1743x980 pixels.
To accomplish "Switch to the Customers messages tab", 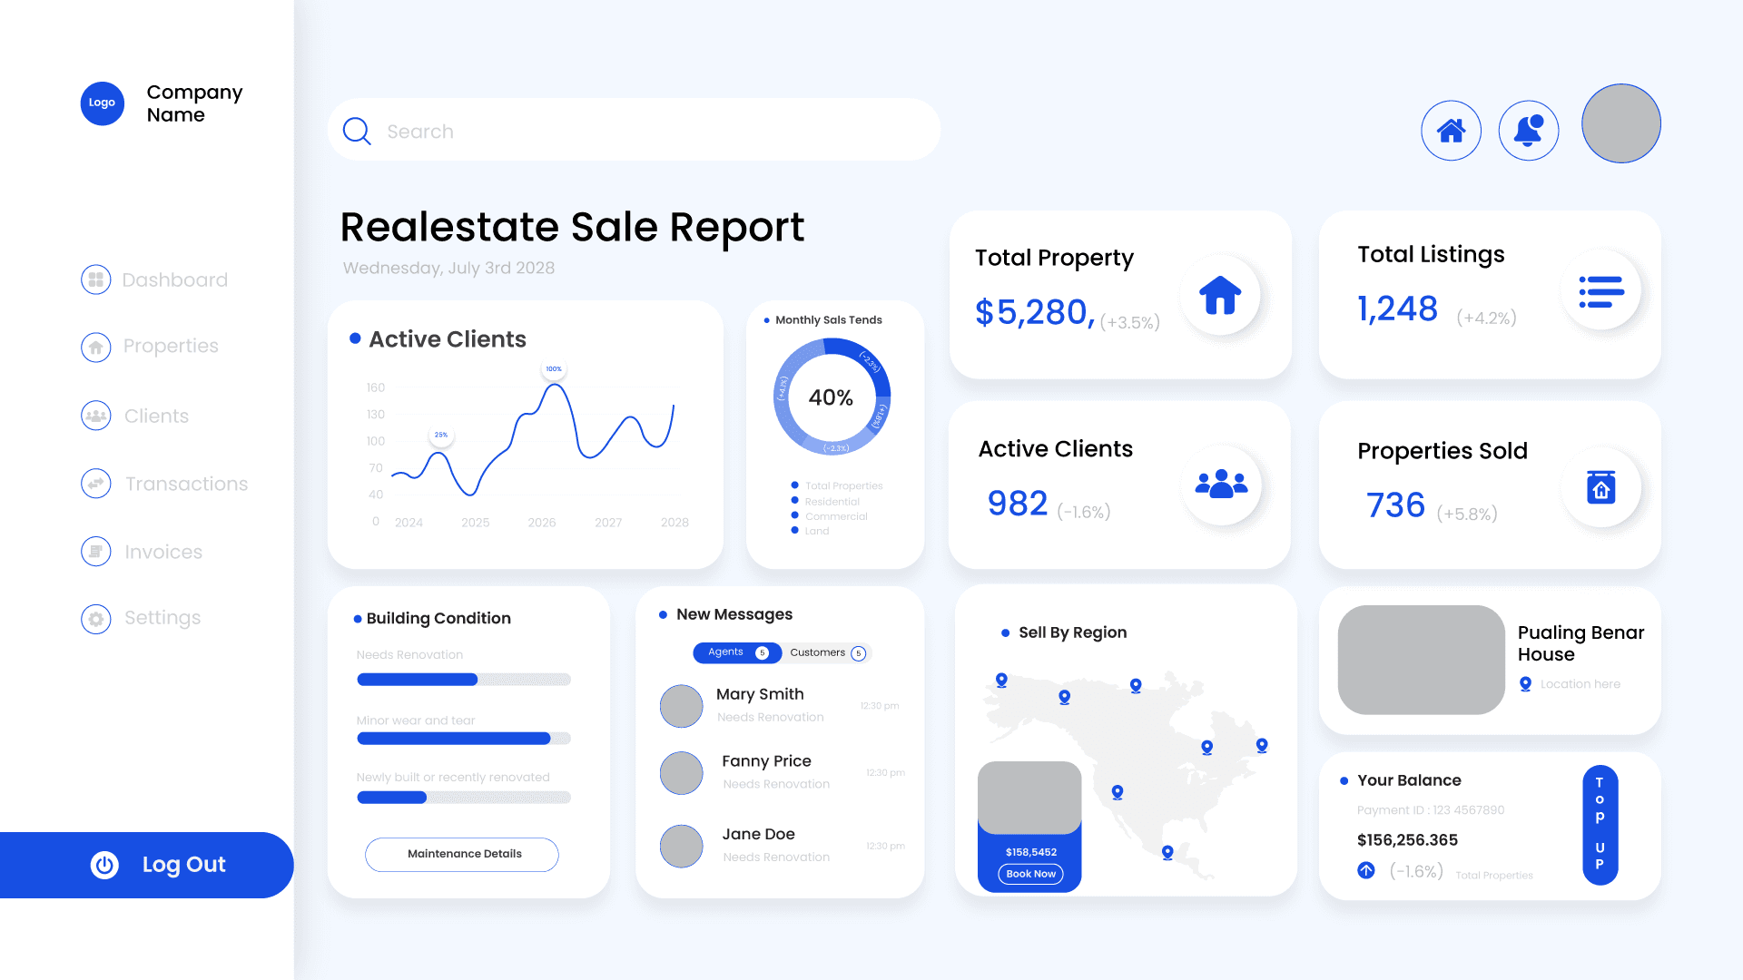I will (x=827, y=652).
